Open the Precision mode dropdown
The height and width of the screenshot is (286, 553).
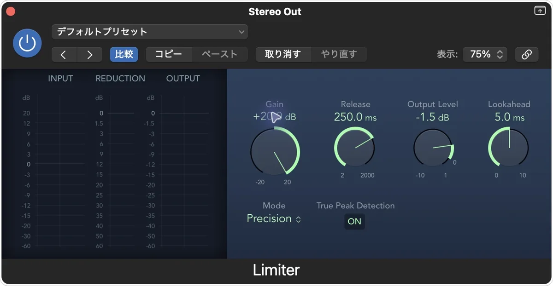coord(274,219)
